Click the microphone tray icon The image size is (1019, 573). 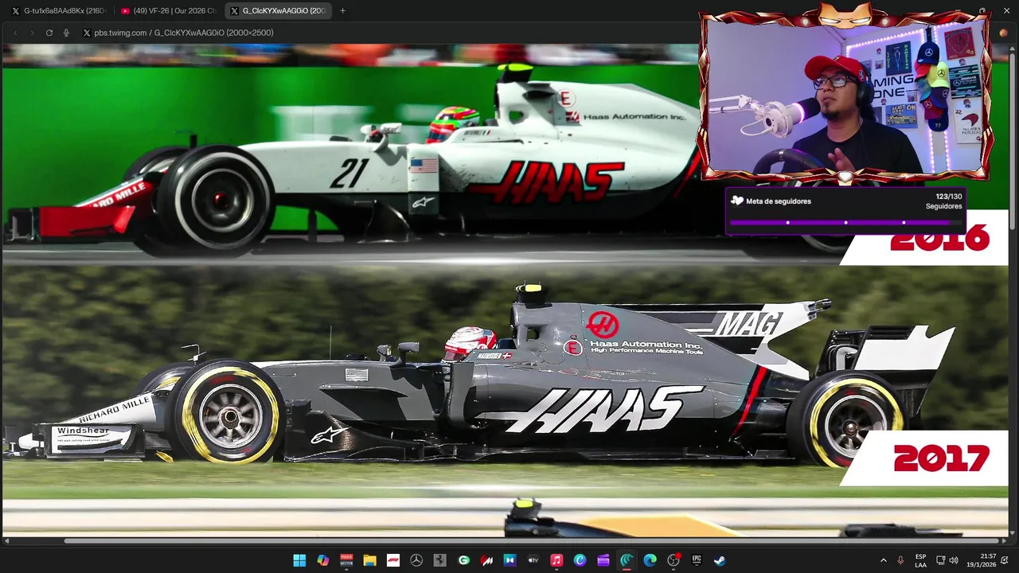coord(900,560)
